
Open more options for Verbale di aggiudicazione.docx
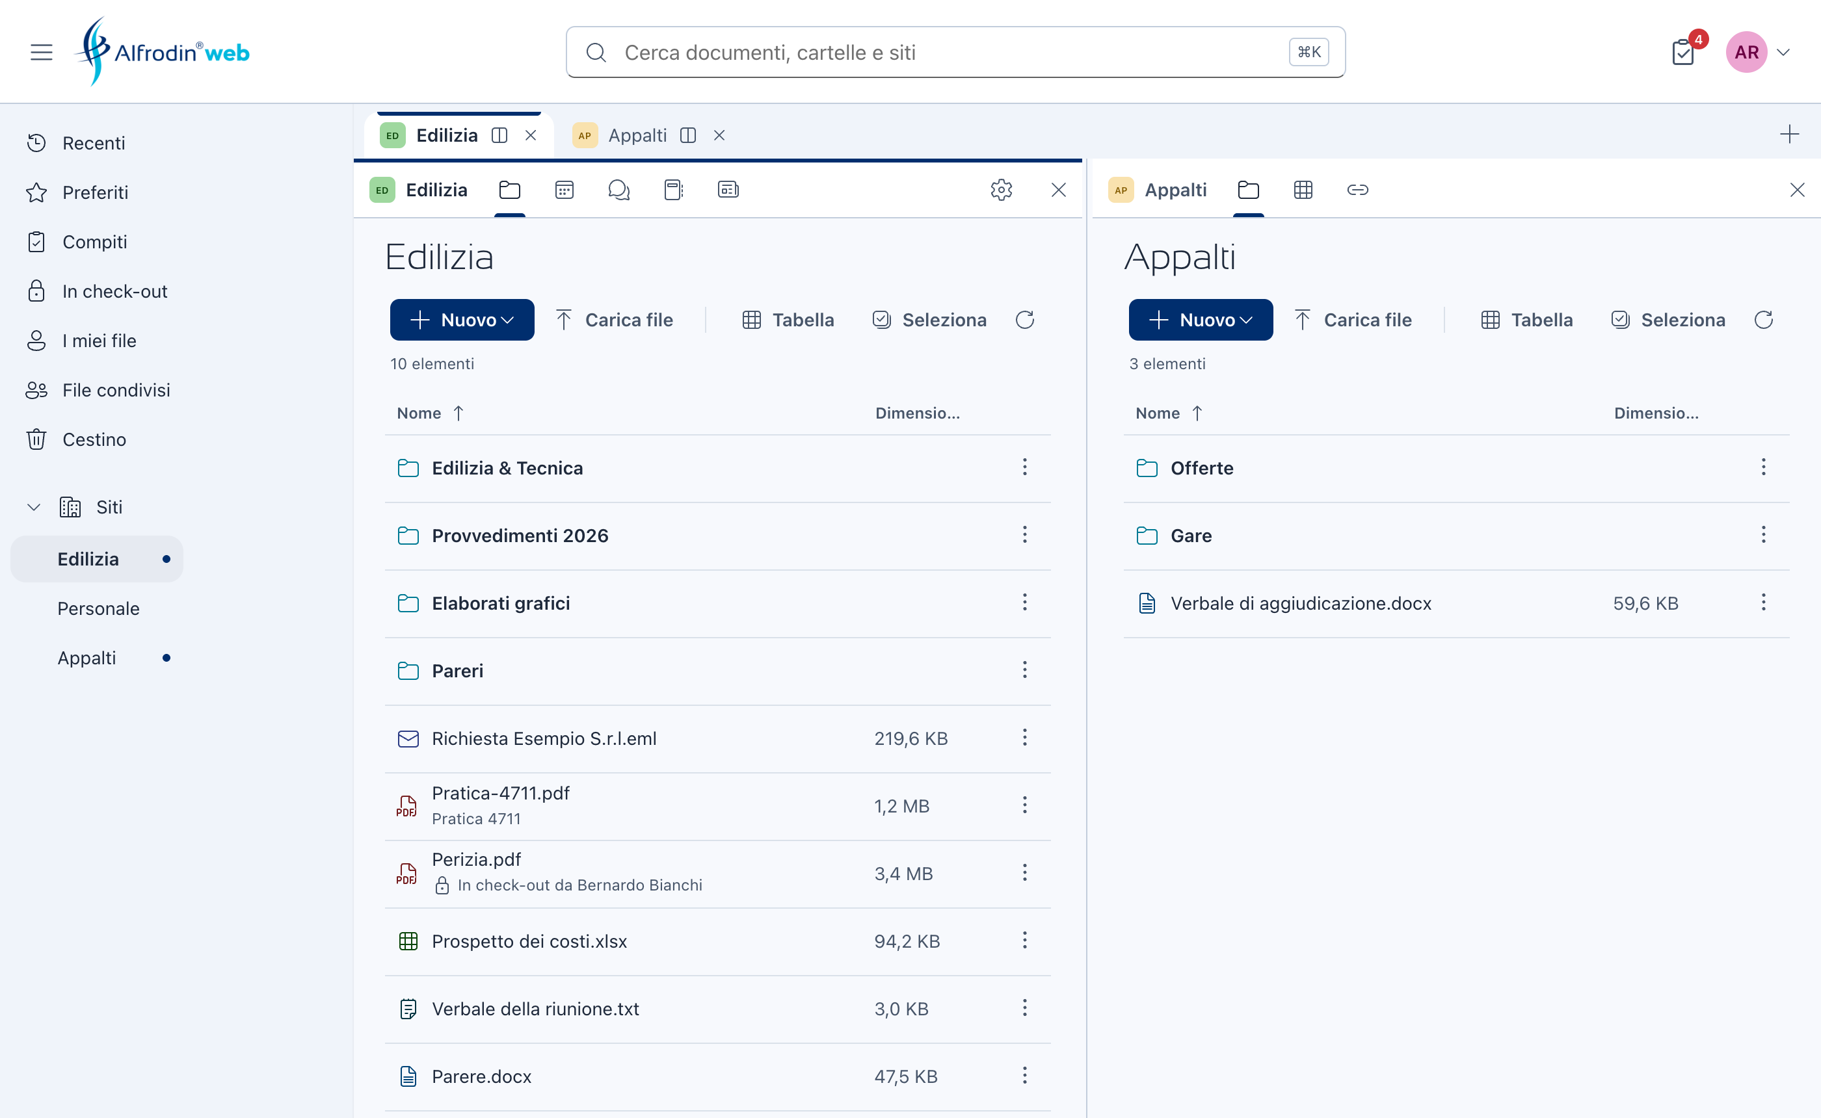1763,603
